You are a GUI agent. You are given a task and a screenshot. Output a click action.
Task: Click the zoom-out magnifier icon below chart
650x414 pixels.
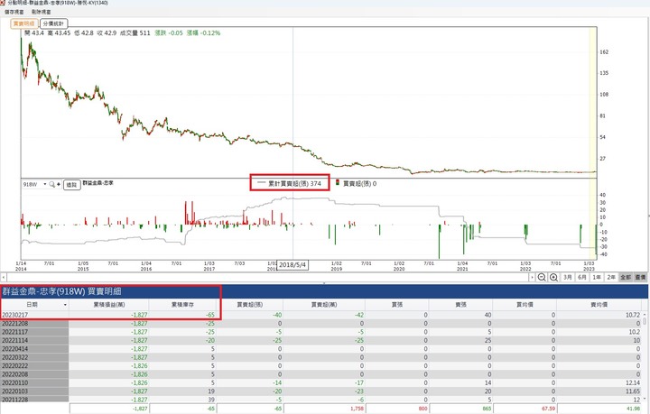point(542,278)
